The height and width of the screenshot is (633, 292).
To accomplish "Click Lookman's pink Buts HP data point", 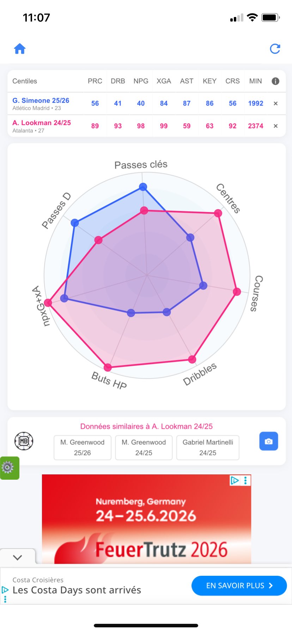I will [x=108, y=367].
